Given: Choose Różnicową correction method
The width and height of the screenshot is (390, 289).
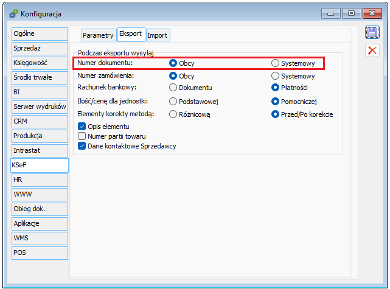Looking at the screenshot, I should (173, 114).
